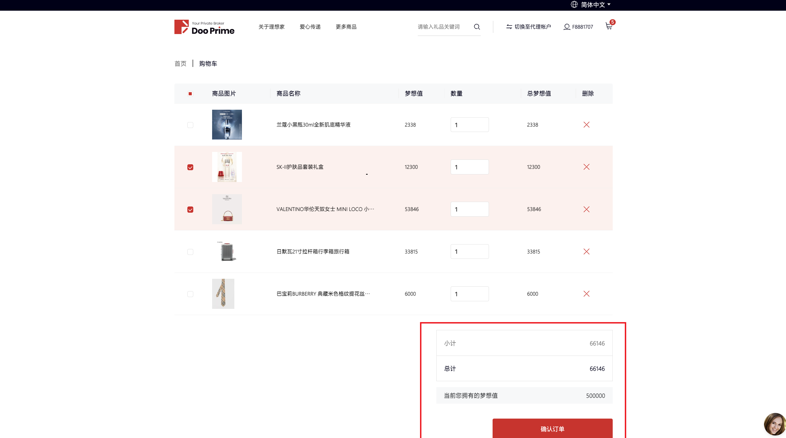Click the 确认订单 button
Viewport: 786px width, 438px height.
tap(552, 428)
